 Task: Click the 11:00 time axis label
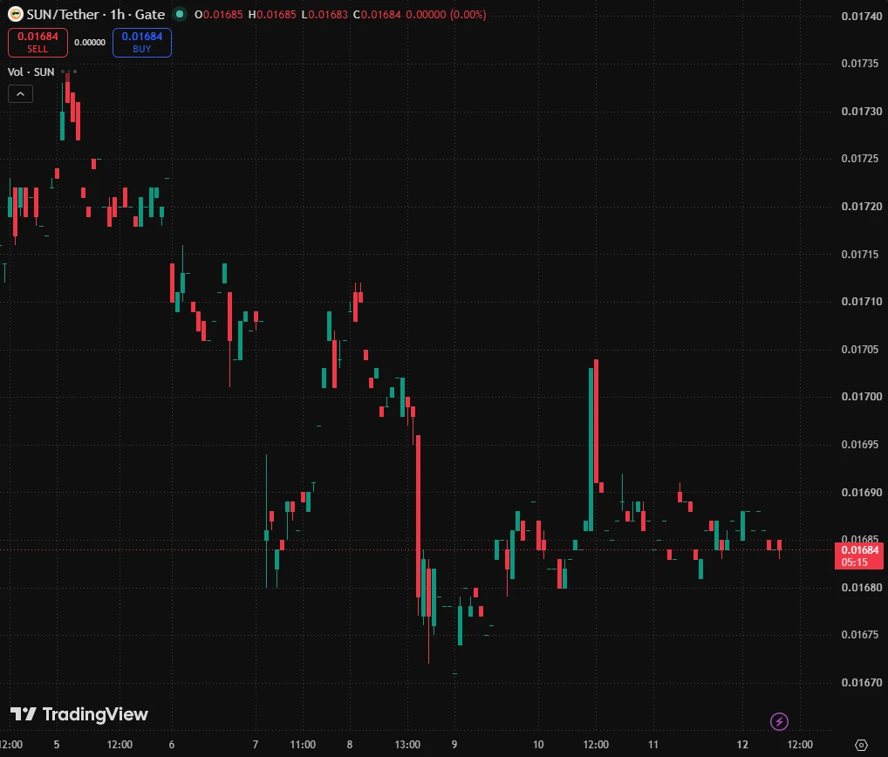point(303,745)
